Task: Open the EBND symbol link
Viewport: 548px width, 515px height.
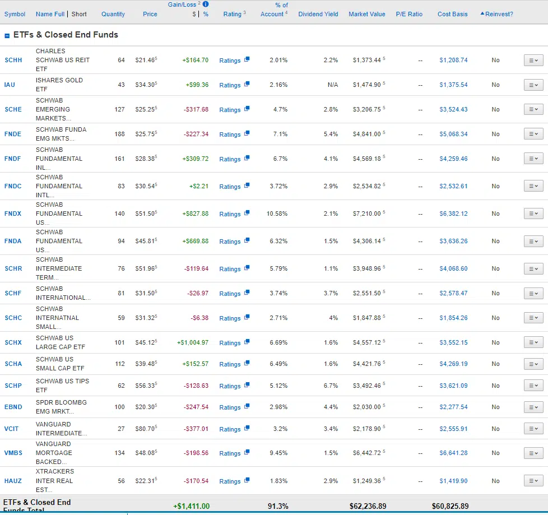Action: click(13, 407)
